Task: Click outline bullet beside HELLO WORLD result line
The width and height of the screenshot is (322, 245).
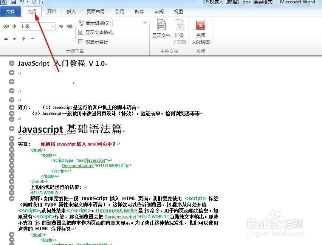Action: click(x=12, y=192)
